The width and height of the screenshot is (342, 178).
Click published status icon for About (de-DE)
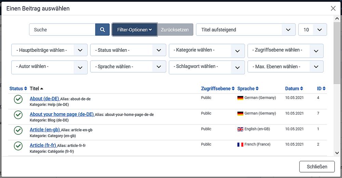tap(18, 99)
